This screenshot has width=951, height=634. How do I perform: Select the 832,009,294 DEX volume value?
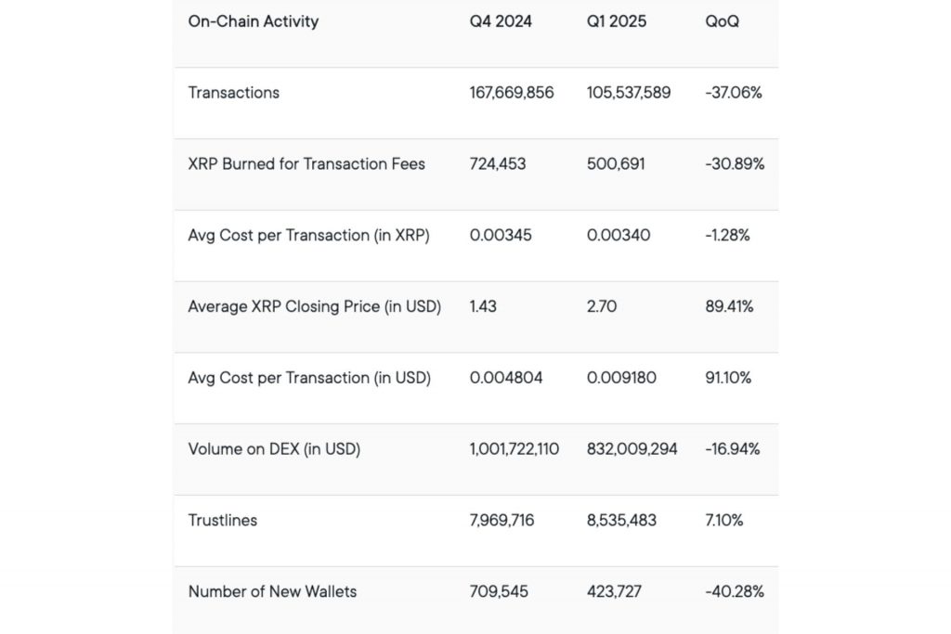632,449
